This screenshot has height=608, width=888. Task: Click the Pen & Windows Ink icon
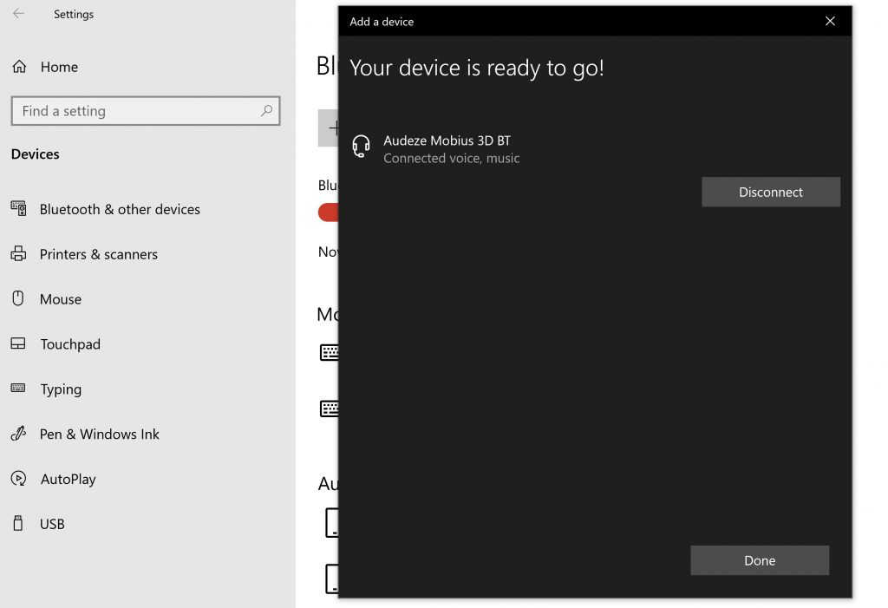click(19, 434)
